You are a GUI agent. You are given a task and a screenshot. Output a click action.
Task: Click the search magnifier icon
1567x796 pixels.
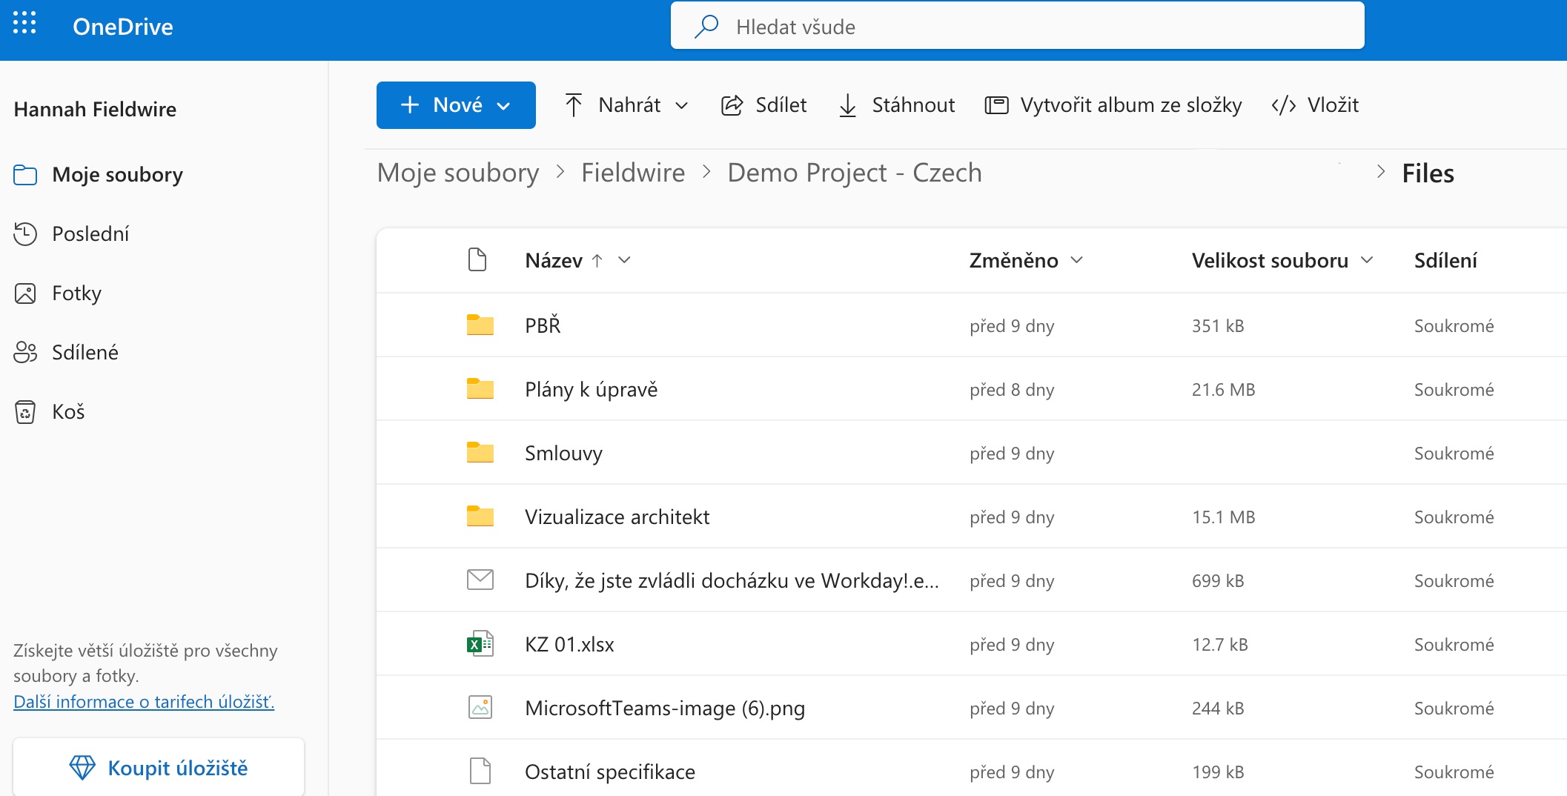[x=706, y=27]
